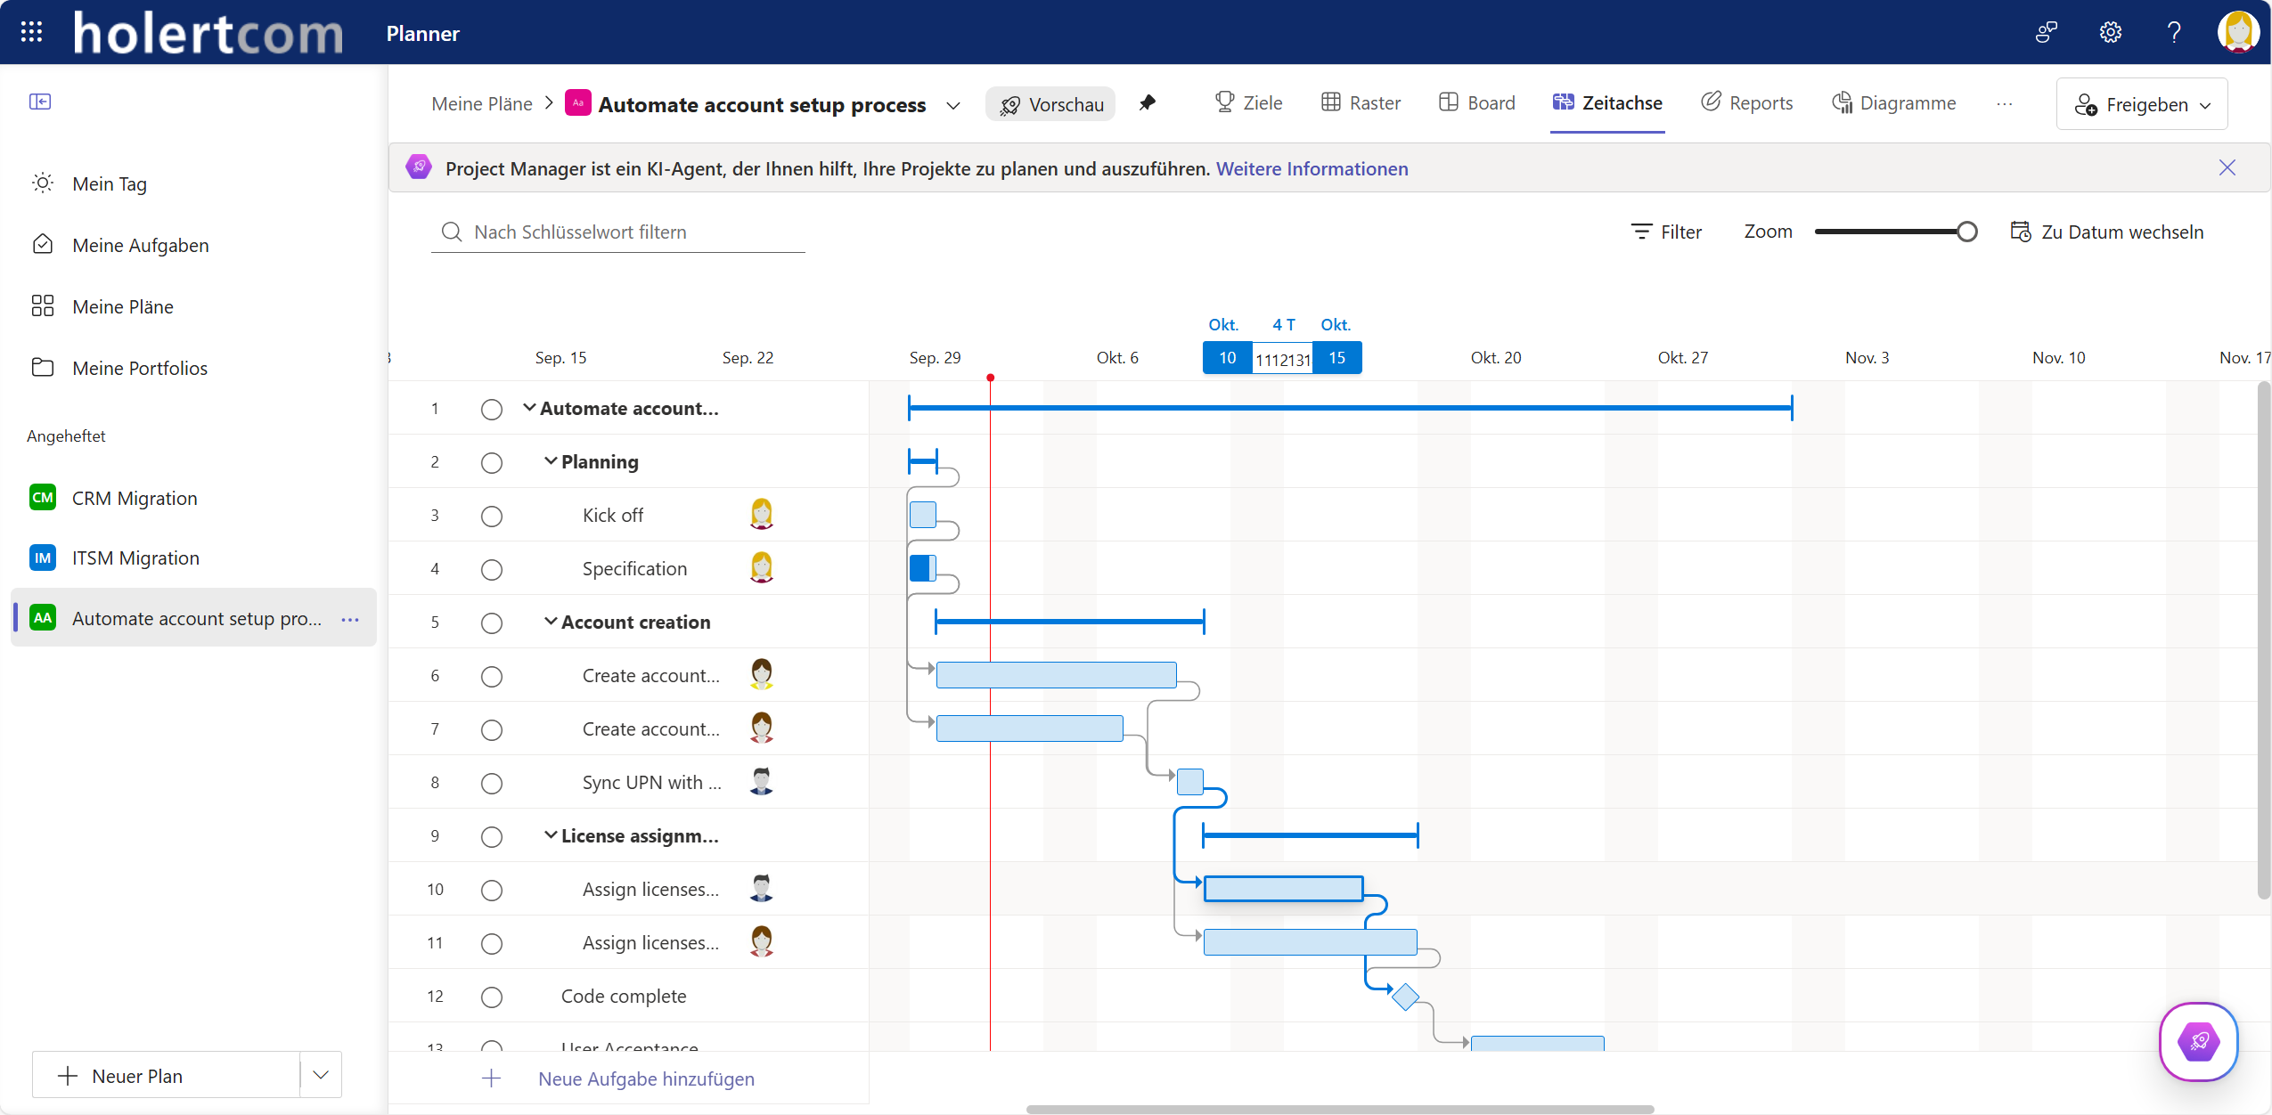The height and width of the screenshot is (1115, 2272).
Task: Switch to the Board tab
Action: [x=1477, y=103]
